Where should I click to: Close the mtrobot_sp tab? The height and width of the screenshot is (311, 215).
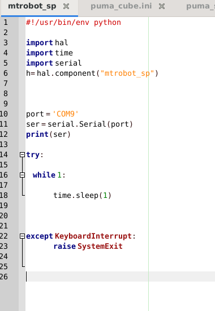tap(66, 6)
